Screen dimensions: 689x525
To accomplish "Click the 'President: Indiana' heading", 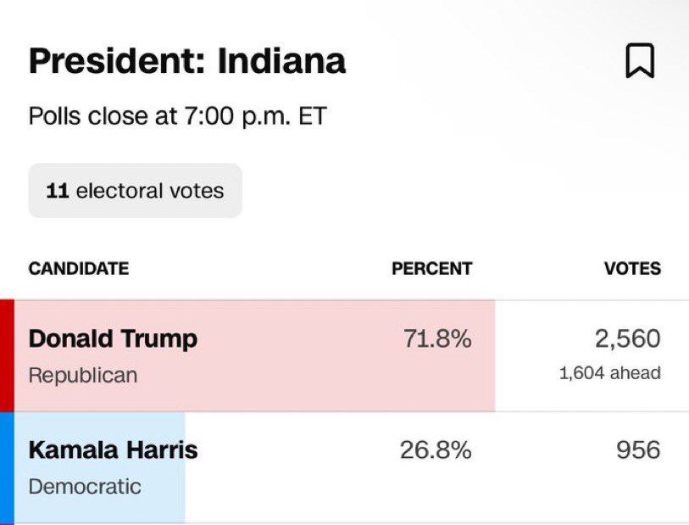I will pos(187,61).
